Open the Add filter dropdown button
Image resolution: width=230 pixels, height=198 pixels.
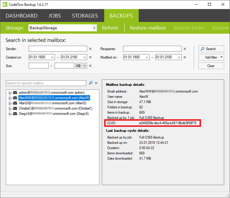coord(211,57)
